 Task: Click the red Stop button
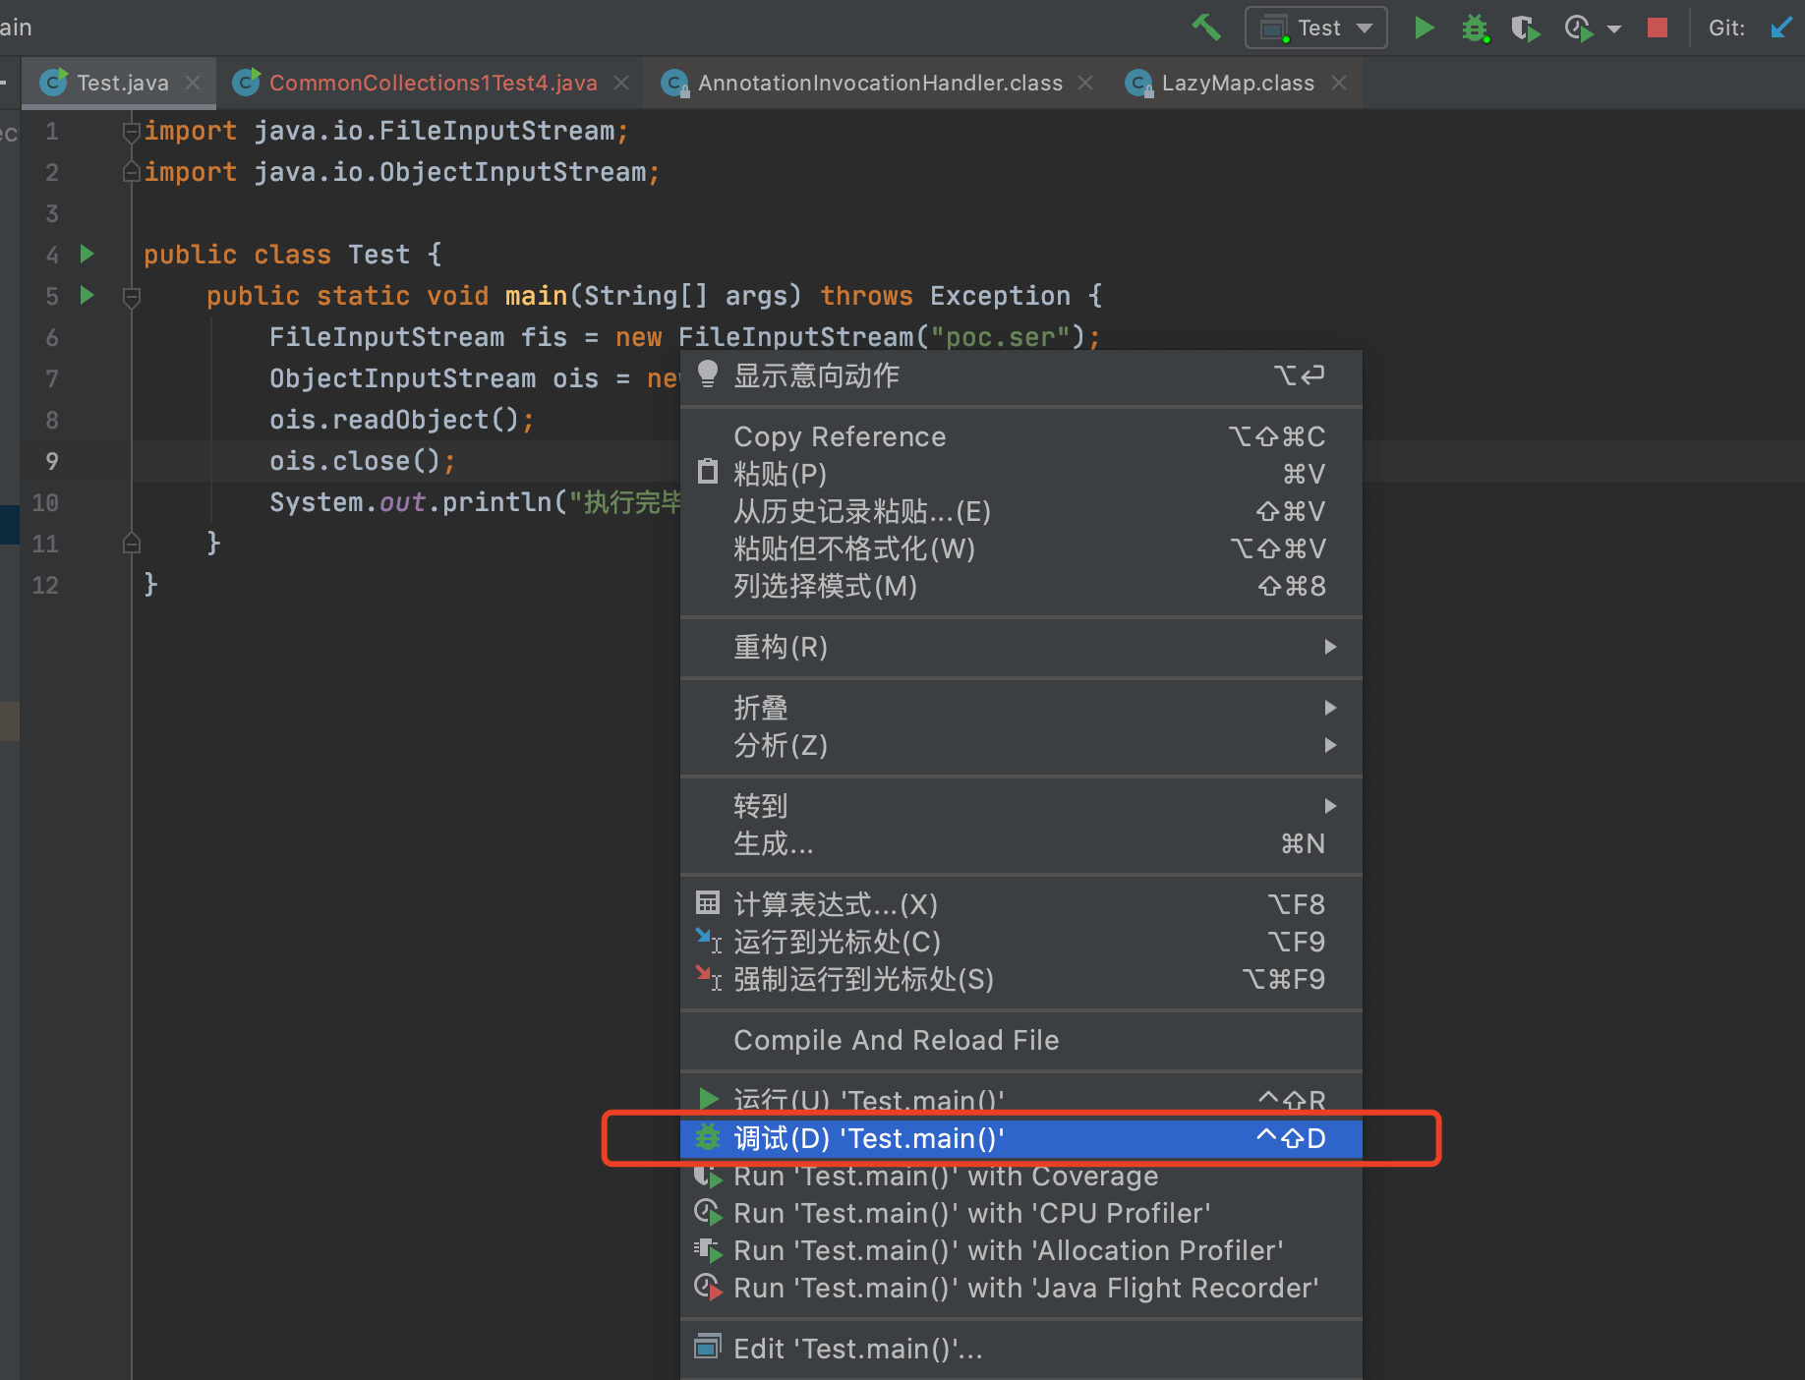point(1658,28)
